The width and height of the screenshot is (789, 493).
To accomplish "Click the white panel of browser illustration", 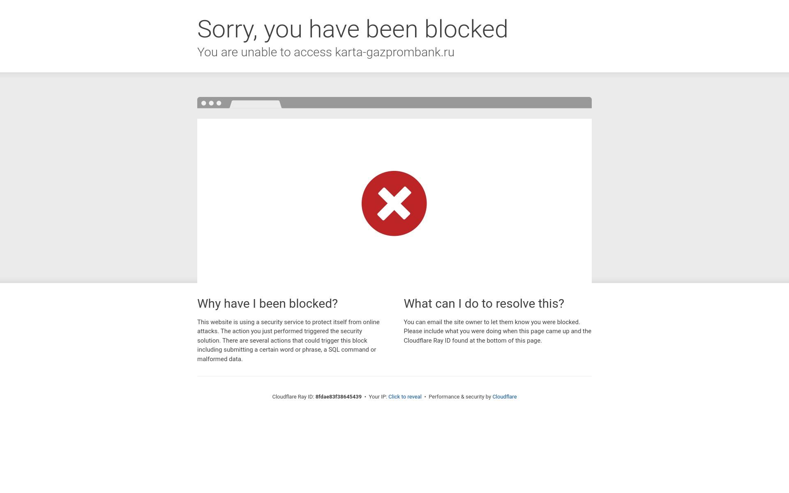I will [394, 201].
